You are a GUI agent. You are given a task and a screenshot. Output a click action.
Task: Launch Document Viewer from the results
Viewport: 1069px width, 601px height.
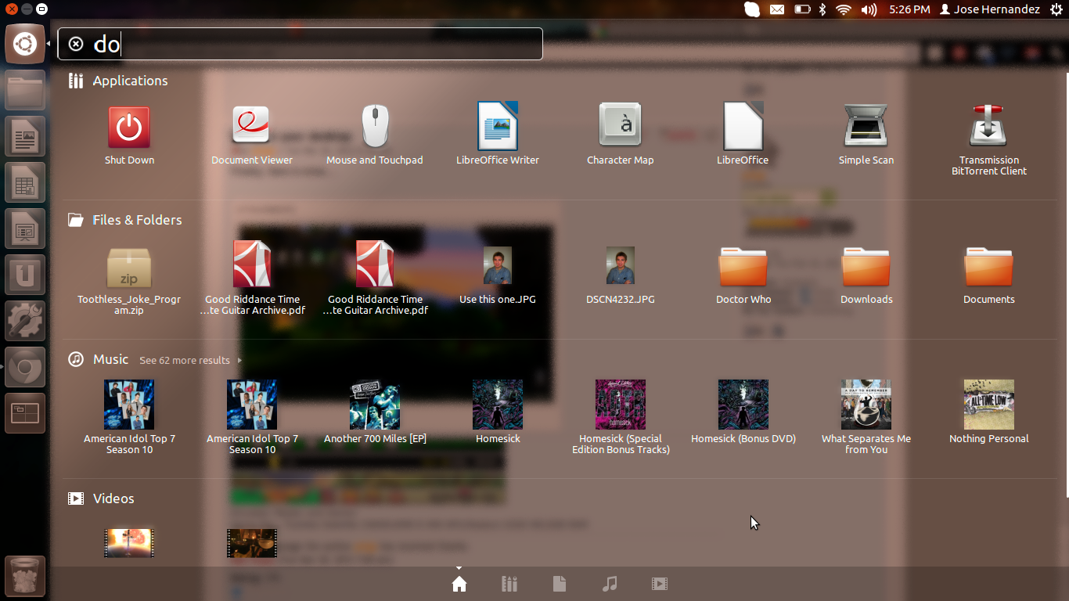coord(251,128)
